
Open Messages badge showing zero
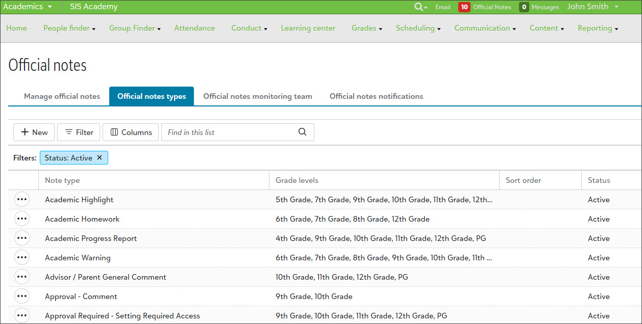524,7
